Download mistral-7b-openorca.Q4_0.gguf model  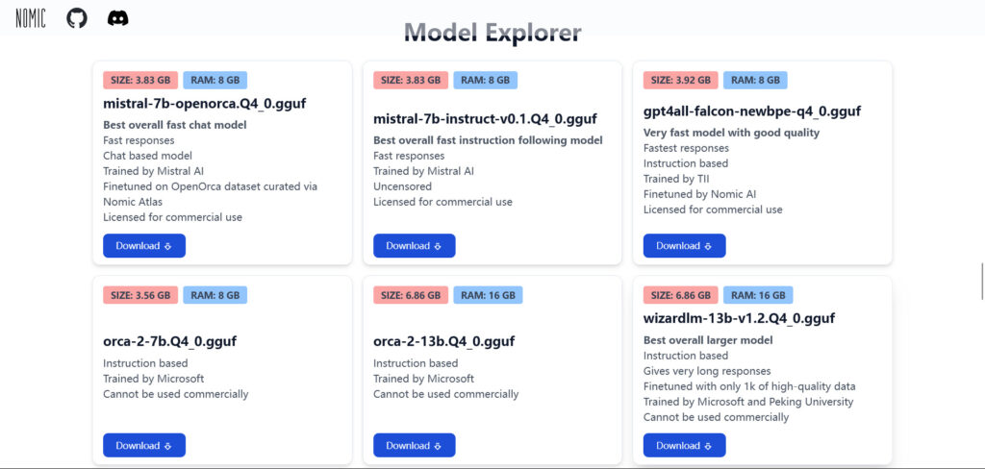144,246
